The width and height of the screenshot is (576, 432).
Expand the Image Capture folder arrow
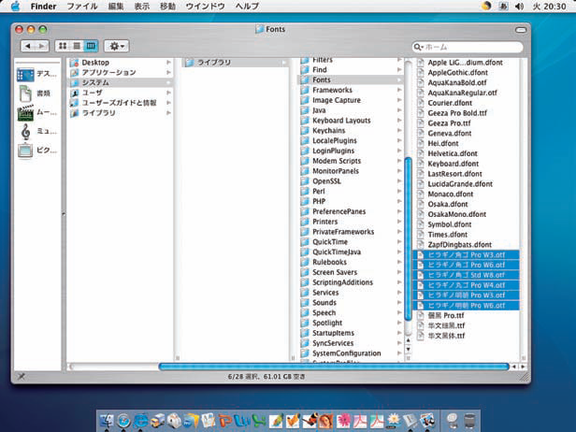(399, 100)
